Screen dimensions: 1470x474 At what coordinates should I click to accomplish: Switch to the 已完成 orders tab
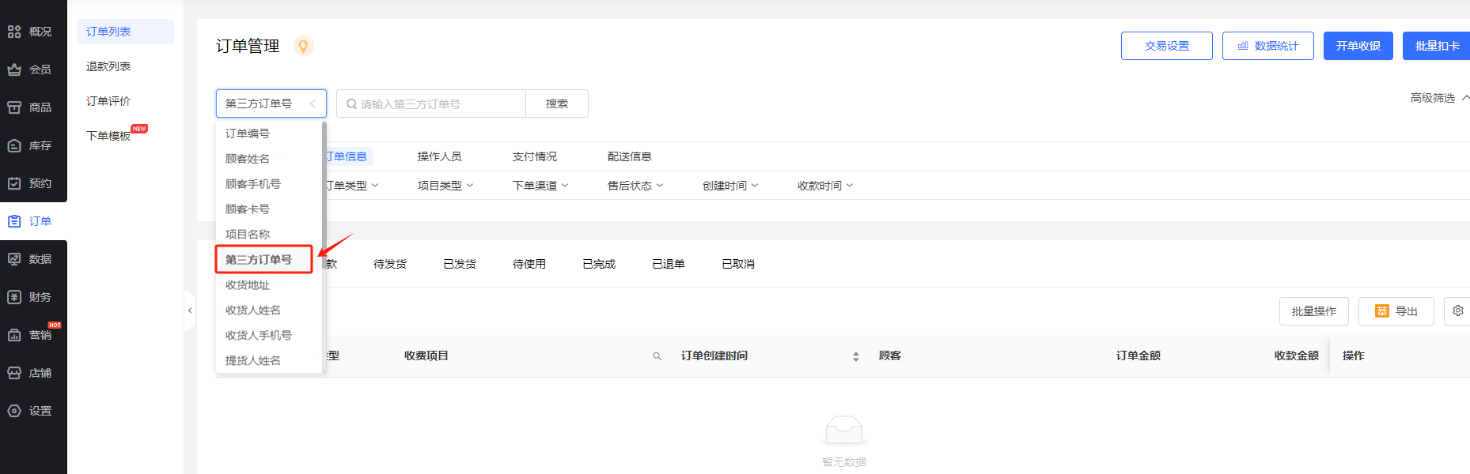(x=598, y=264)
